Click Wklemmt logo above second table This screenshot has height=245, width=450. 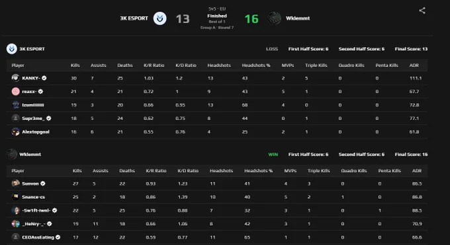[x=12, y=154]
